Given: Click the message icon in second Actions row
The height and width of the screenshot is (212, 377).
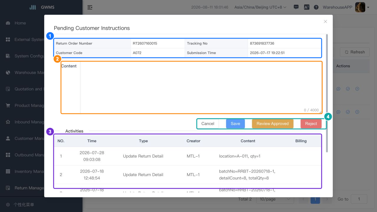Looking at the screenshot, I should point(338,112).
